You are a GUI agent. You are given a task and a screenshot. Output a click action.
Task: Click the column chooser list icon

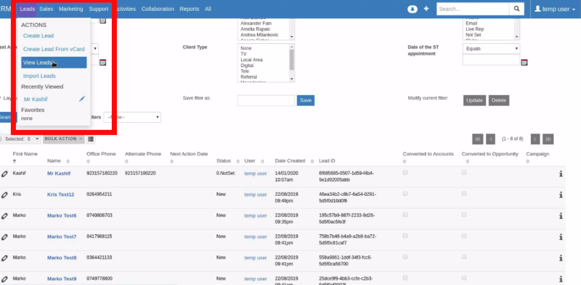[x=90, y=139]
